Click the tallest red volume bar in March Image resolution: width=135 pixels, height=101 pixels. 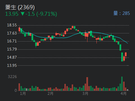click(x=87, y=84)
